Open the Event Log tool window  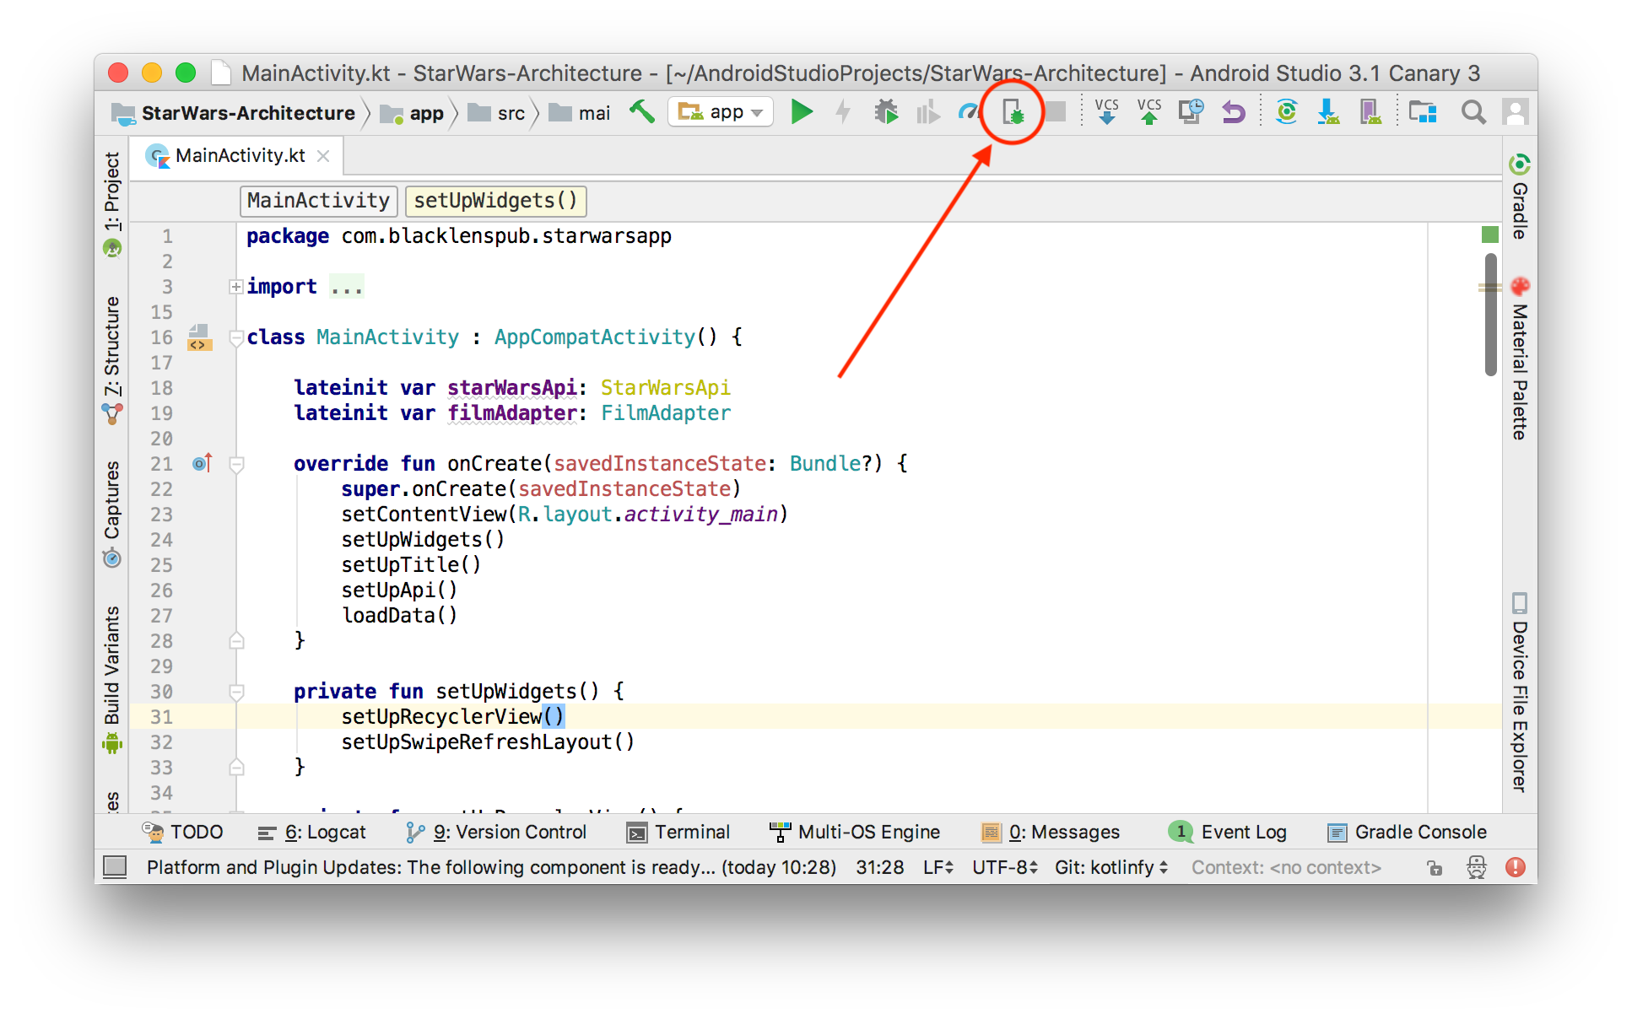[x=1228, y=833]
